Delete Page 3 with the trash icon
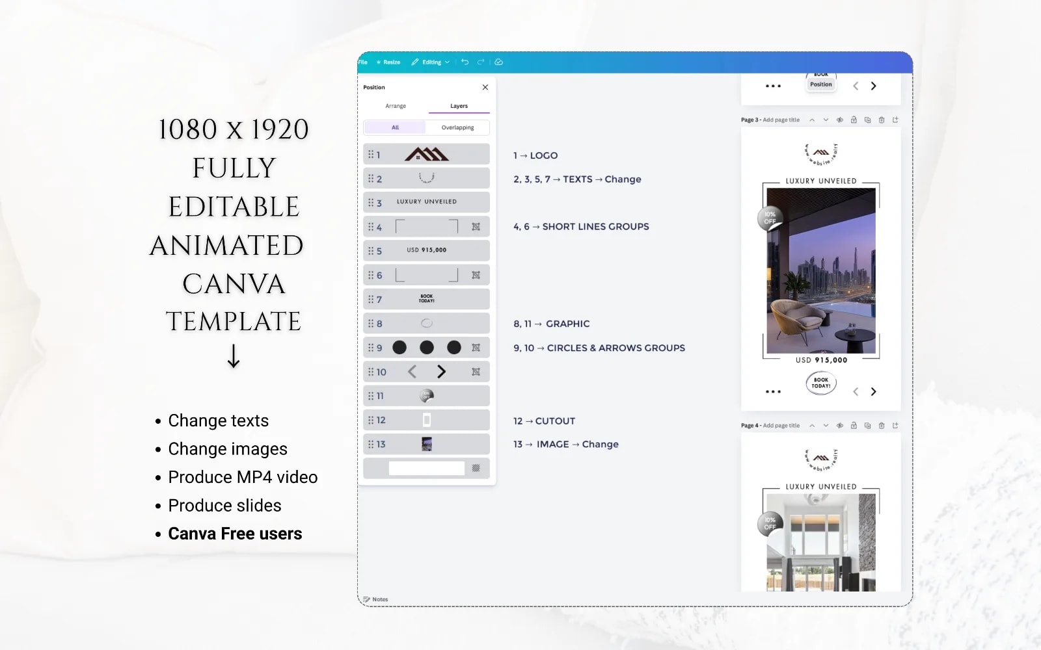The width and height of the screenshot is (1041, 650). click(x=882, y=120)
